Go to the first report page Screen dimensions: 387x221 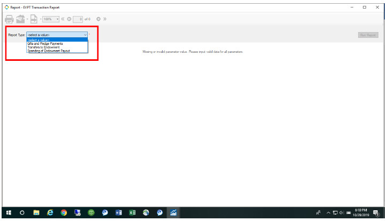coord(63,19)
